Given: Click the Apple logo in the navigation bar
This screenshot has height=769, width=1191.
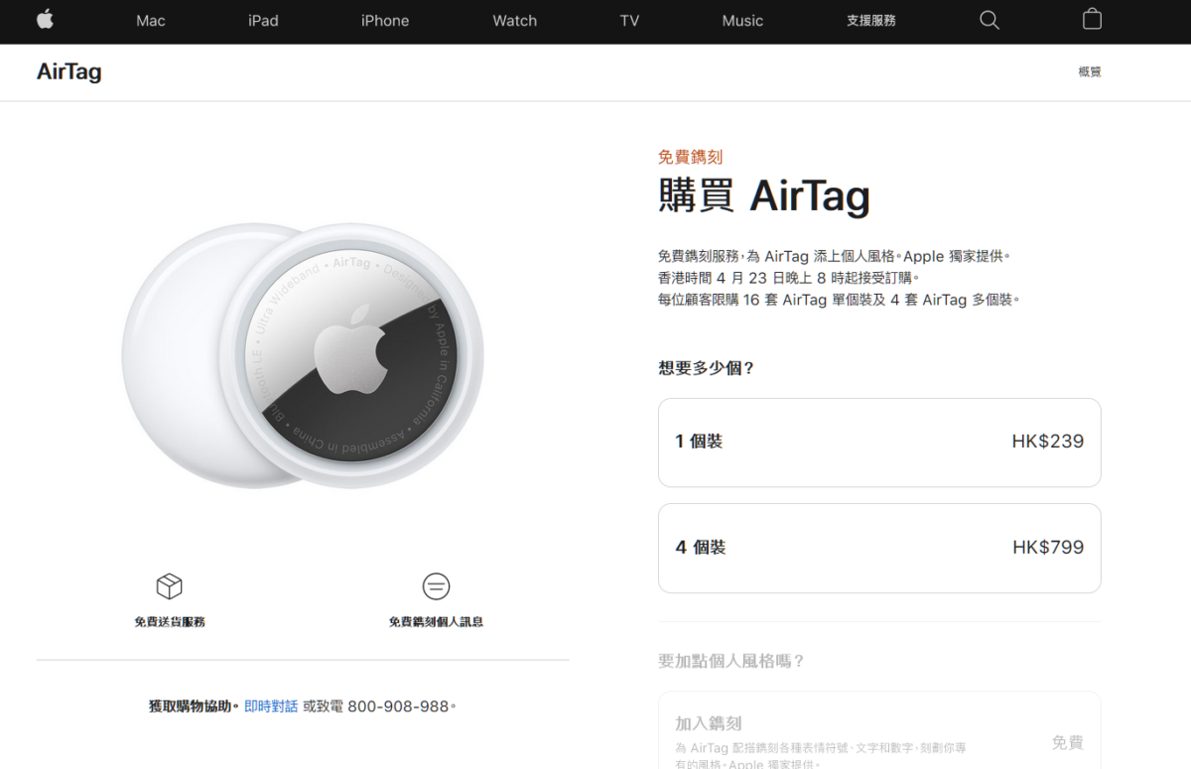Looking at the screenshot, I should click(45, 19).
